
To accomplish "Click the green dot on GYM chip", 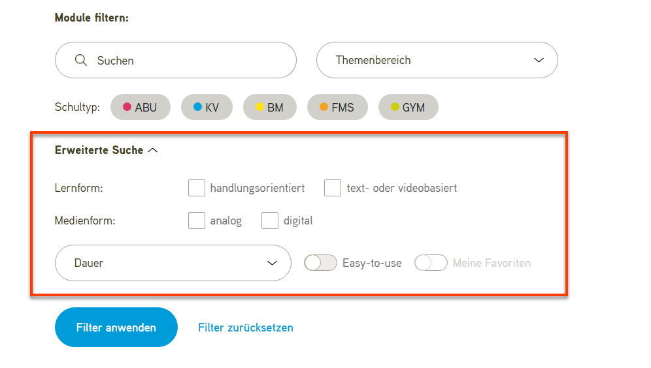I will tap(395, 107).
